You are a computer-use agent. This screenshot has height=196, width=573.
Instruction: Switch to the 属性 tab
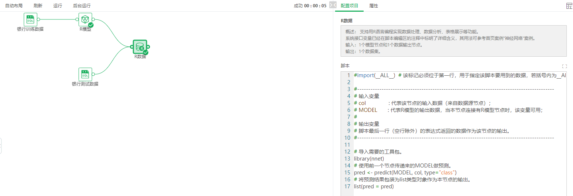pyautogui.click(x=373, y=6)
